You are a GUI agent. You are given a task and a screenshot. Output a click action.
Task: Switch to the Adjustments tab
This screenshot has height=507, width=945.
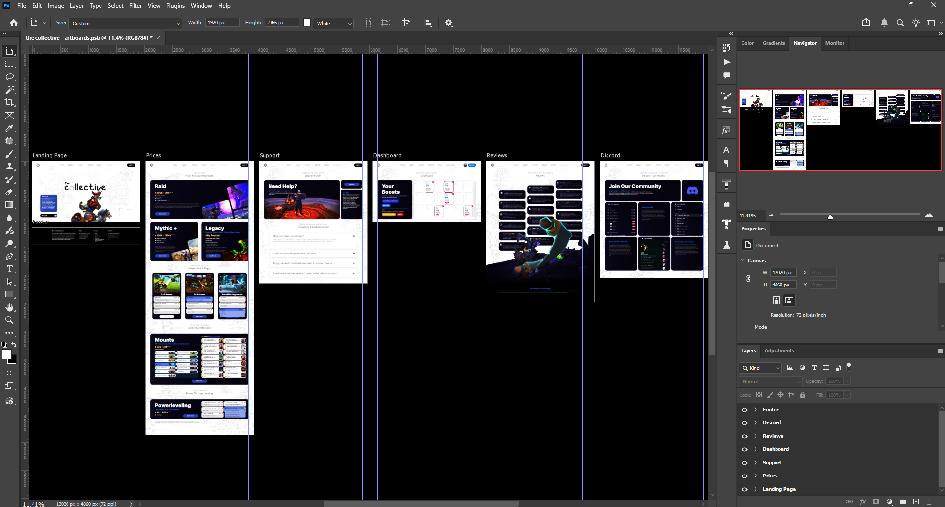pyautogui.click(x=779, y=351)
